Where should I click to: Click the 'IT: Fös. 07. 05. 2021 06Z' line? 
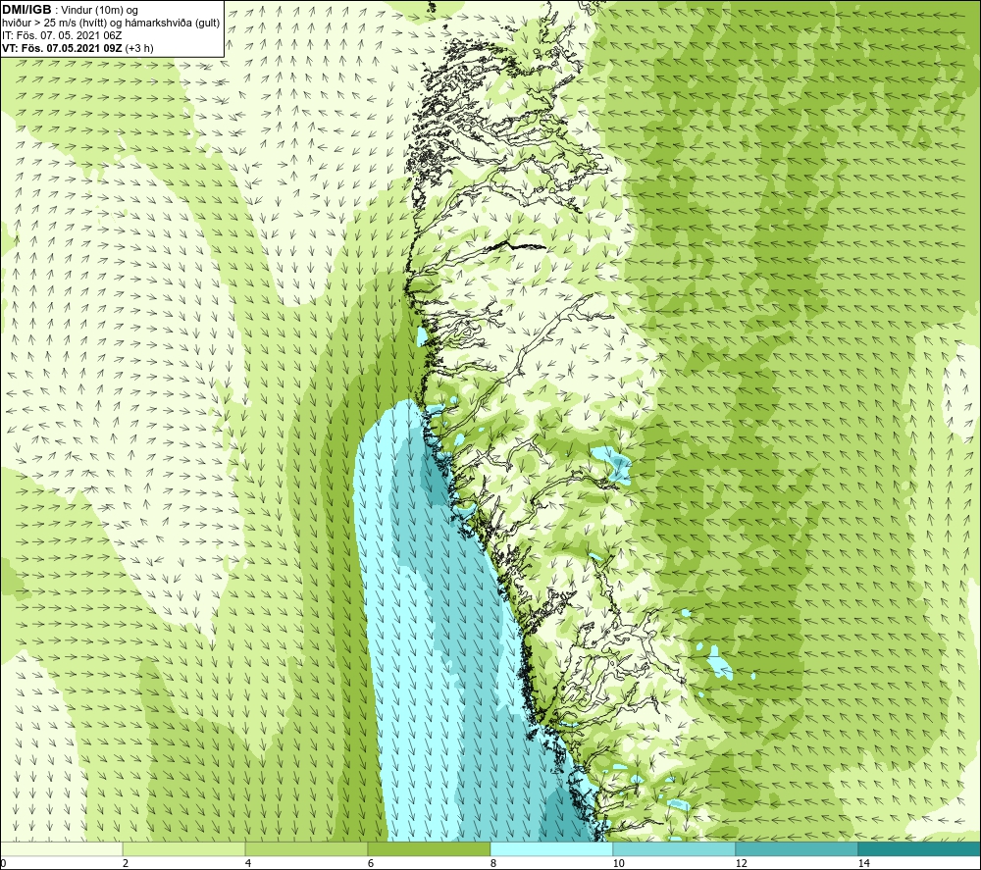[62, 35]
